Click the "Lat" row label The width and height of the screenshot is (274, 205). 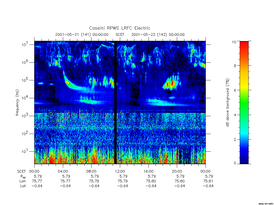23,186
